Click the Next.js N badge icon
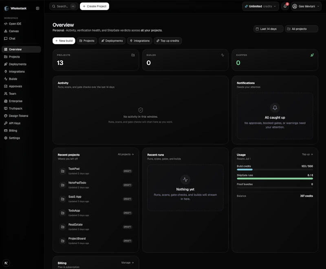 point(6,263)
